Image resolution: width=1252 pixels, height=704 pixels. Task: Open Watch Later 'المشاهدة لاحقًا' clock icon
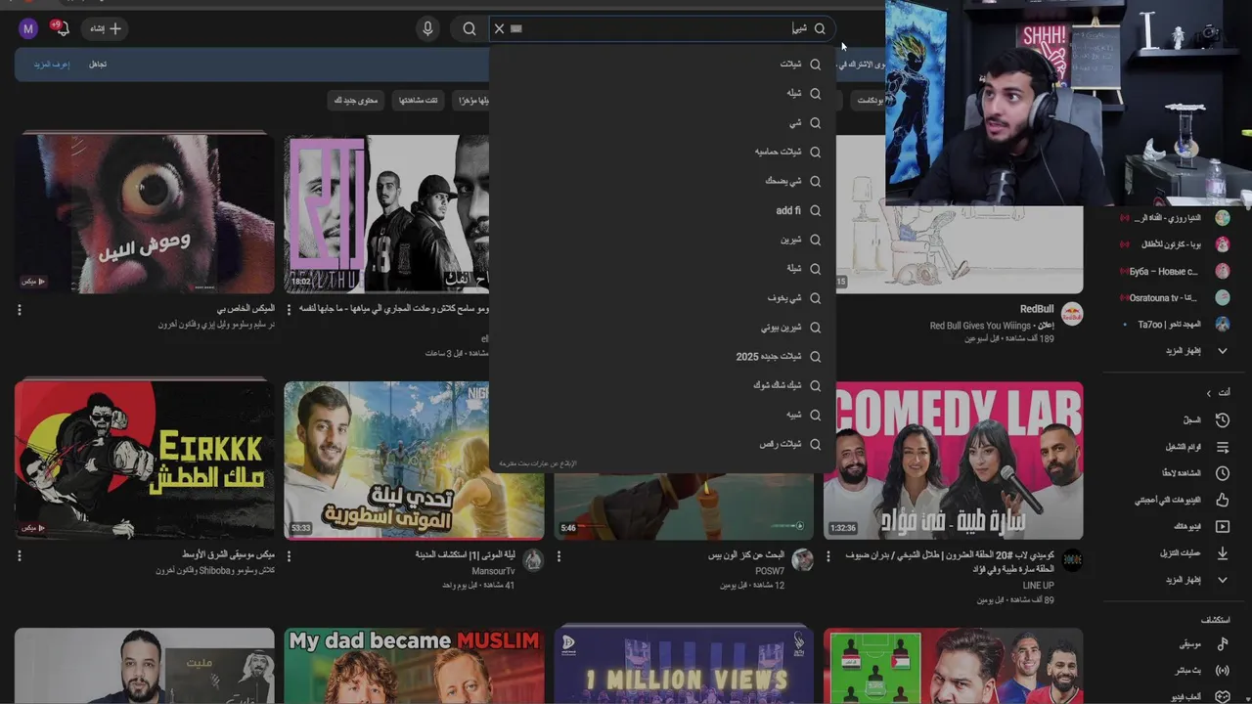tap(1222, 473)
